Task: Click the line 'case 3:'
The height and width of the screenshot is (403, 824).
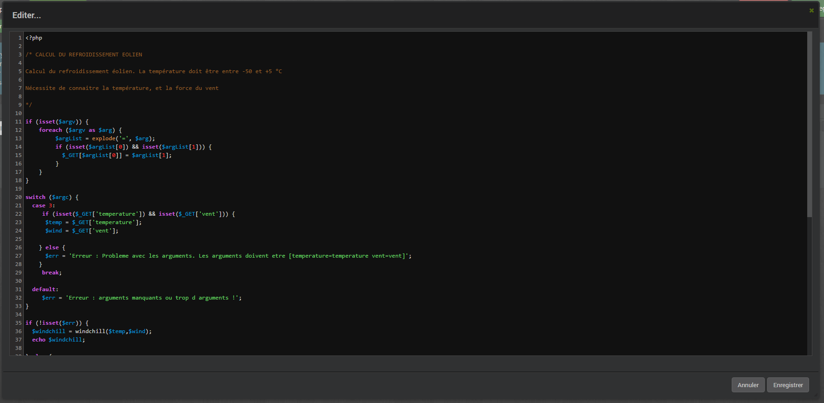Action: pos(43,205)
